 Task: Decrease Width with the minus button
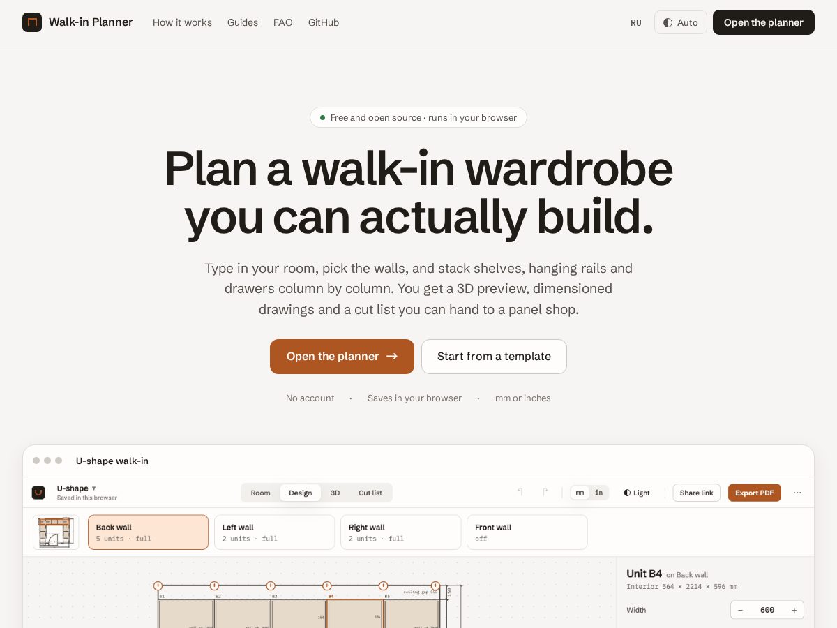(x=740, y=610)
